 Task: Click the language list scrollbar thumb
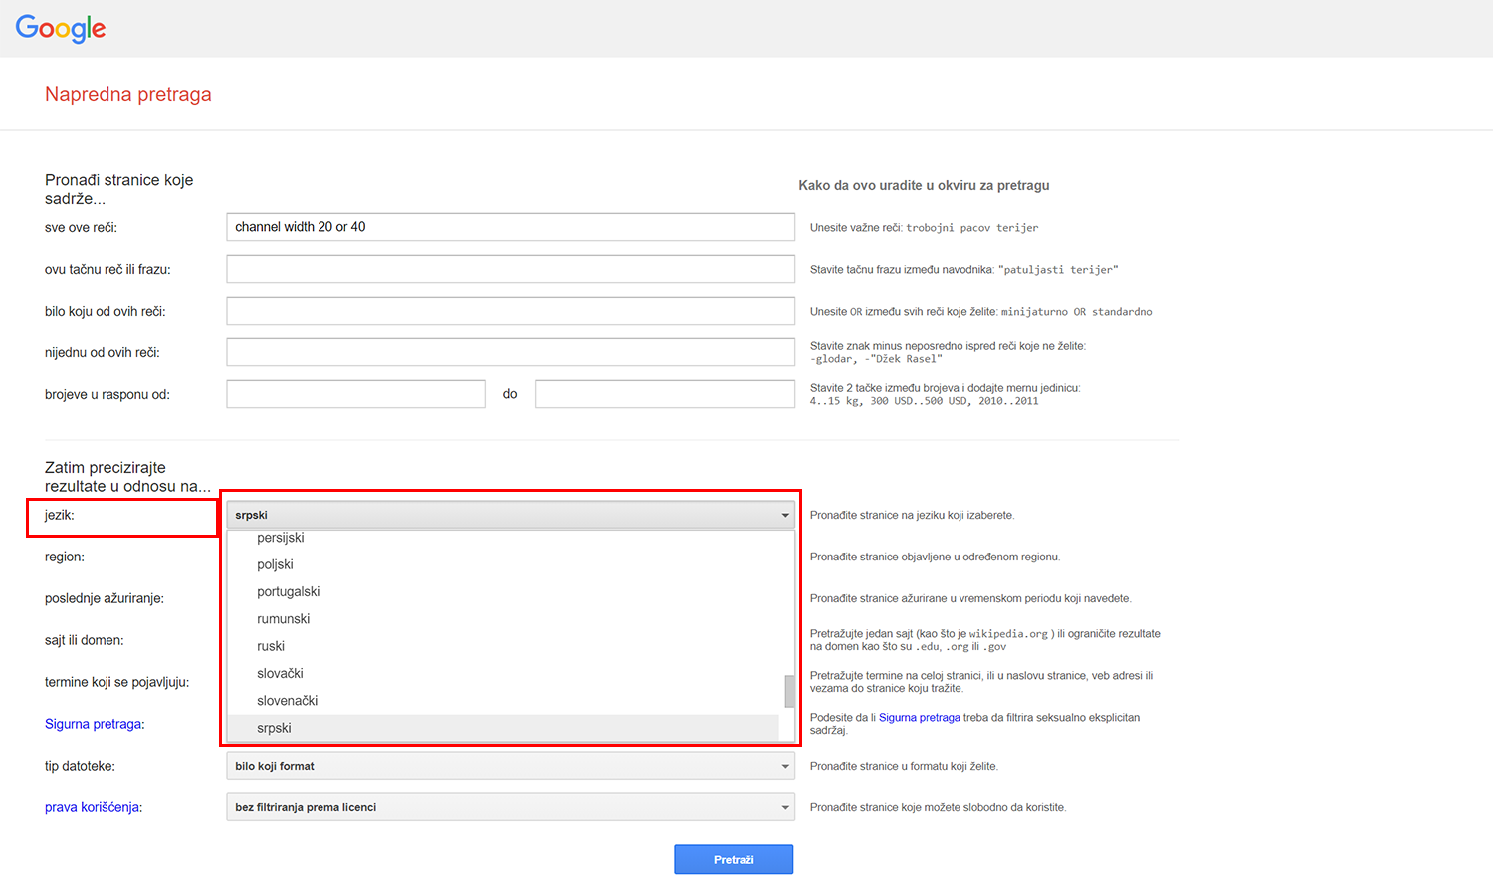[x=789, y=691]
